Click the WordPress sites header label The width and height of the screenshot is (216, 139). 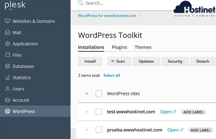(x=123, y=94)
